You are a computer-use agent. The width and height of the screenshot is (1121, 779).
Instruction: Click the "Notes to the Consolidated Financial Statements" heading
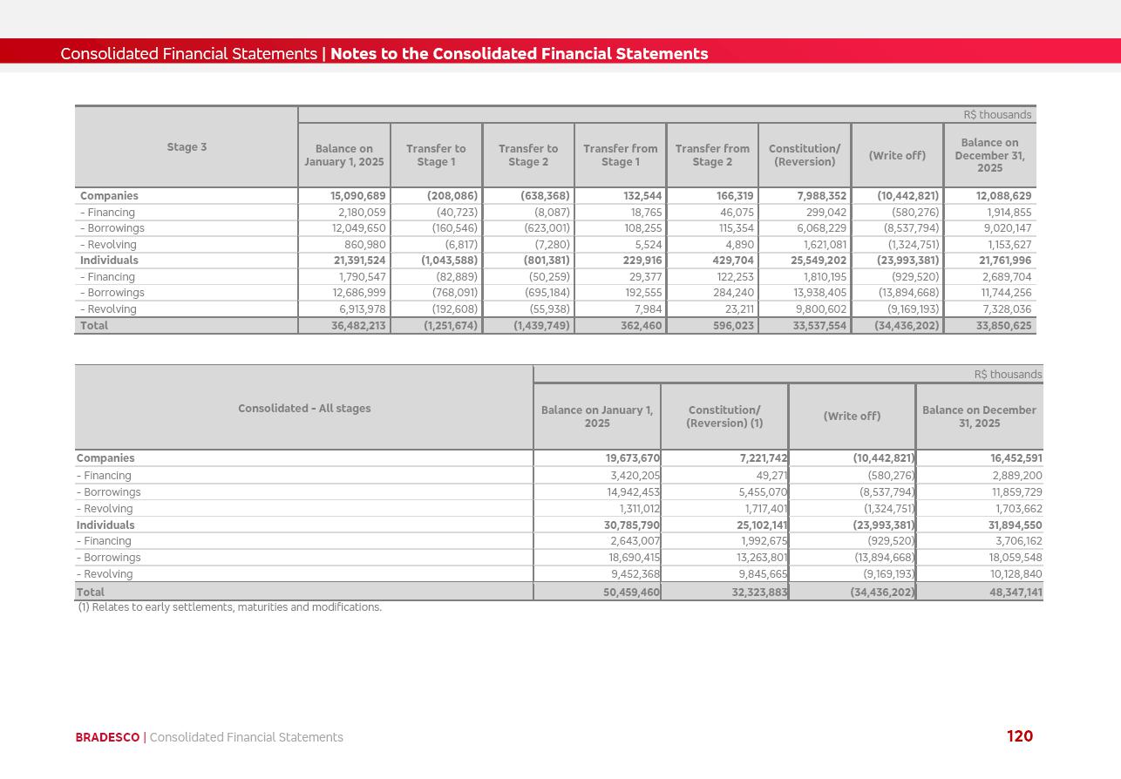pos(519,54)
